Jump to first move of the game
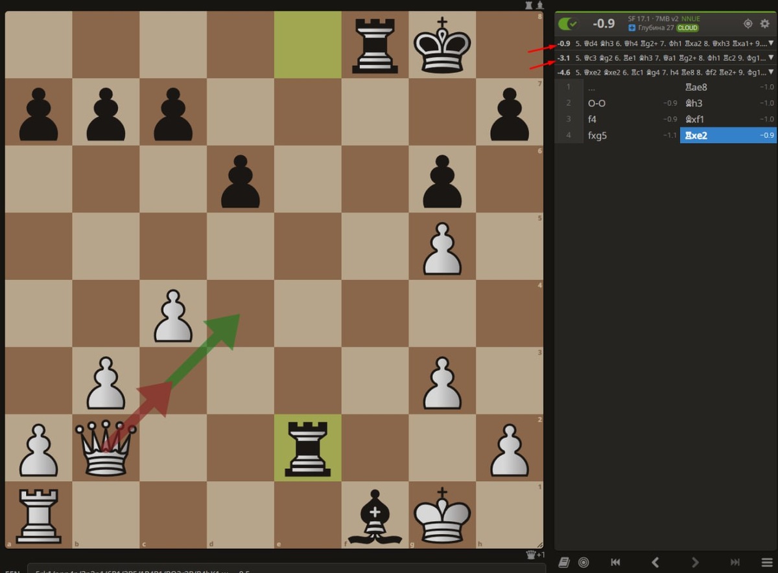778x573 pixels. [x=615, y=563]
